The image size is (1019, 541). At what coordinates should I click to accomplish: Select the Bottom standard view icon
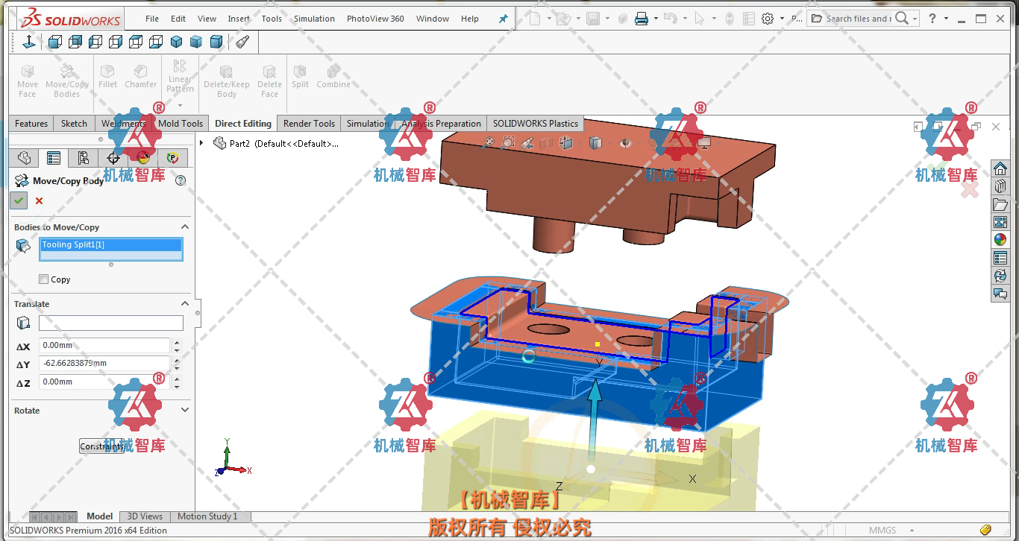point(156,42)
